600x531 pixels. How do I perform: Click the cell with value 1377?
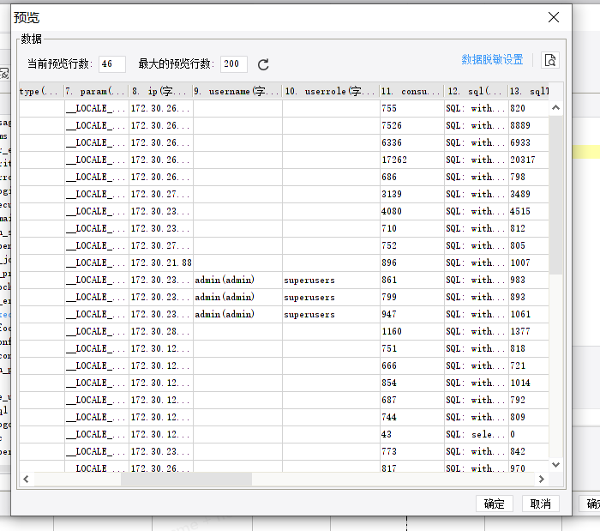coord(529,331)
